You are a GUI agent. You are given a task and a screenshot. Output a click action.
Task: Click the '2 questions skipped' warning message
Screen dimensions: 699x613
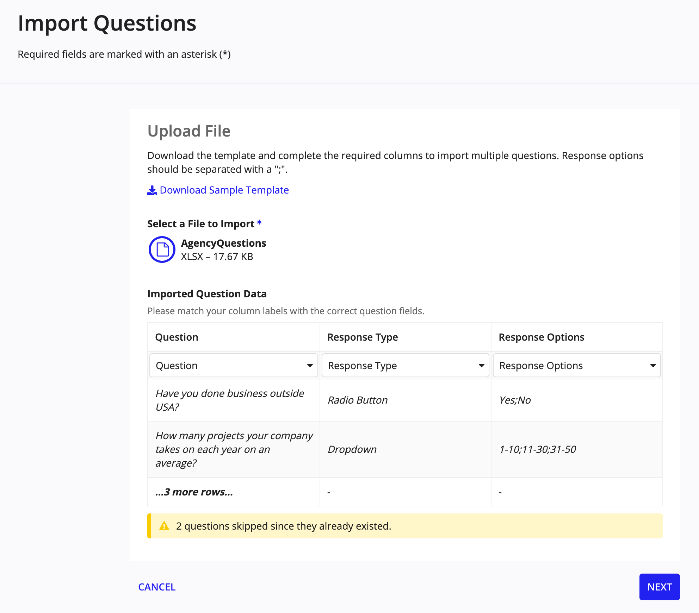(405, 526)
